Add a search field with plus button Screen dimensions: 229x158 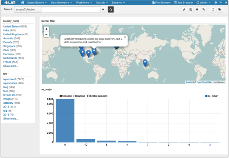103,10
